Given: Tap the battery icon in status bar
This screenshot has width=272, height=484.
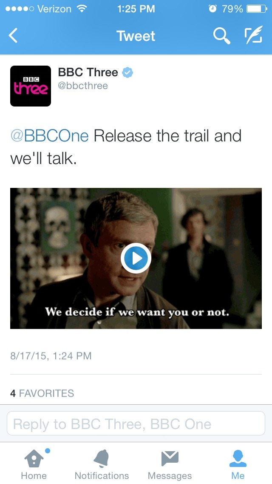Looking at the screenshot, I should pyautogui.click(x=256, y=9).
